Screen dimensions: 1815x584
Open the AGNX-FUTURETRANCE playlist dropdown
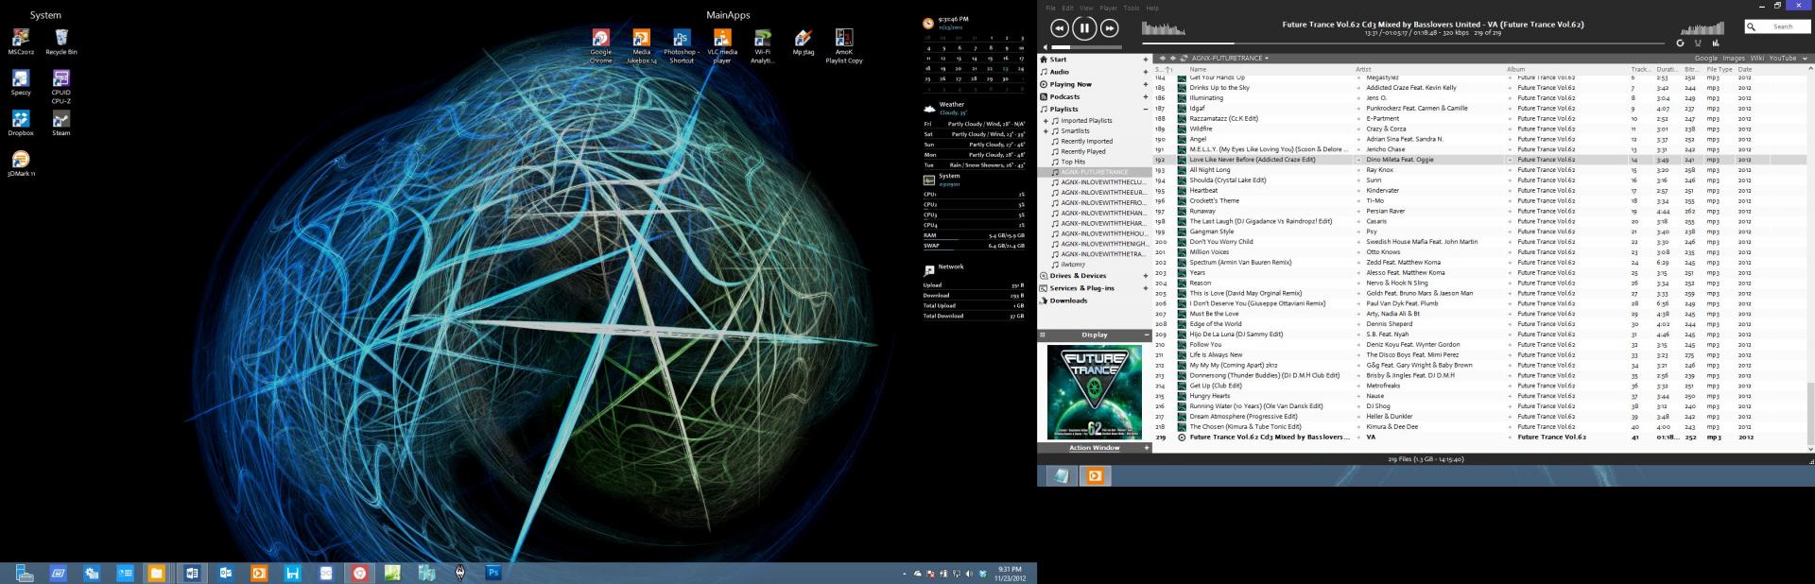click(x=1267, y=59)
